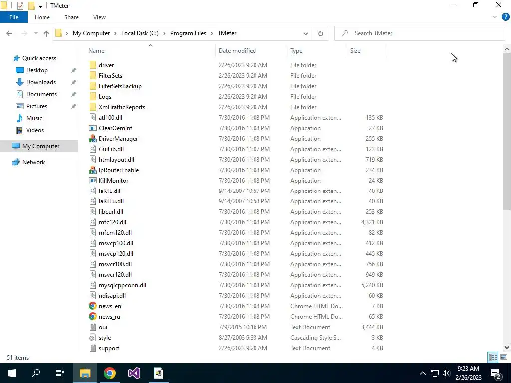Select Network in navigation pane
This screenshot has width=511, height=383.
tap(33, 162)
